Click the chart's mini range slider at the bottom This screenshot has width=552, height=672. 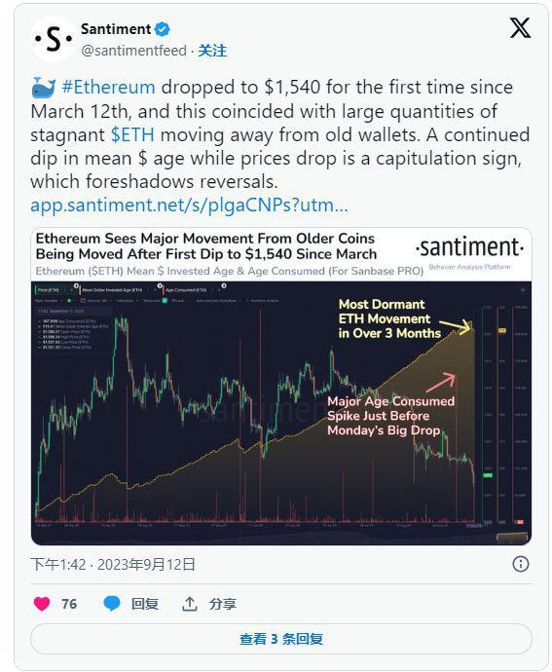tap(512, 537)
